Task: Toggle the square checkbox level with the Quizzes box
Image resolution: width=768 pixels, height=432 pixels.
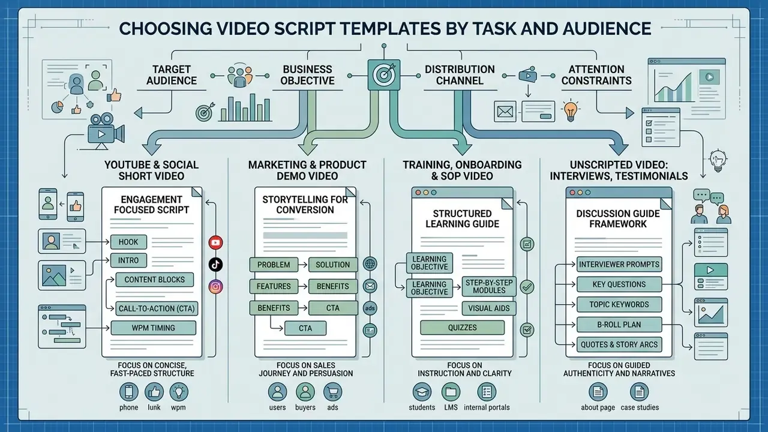Action: 527,329
